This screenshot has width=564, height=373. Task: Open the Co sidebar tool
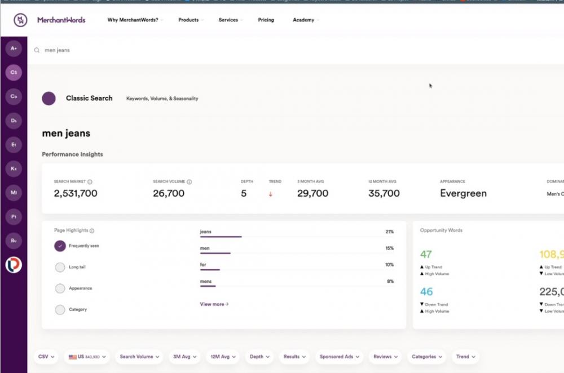point(14,96)
